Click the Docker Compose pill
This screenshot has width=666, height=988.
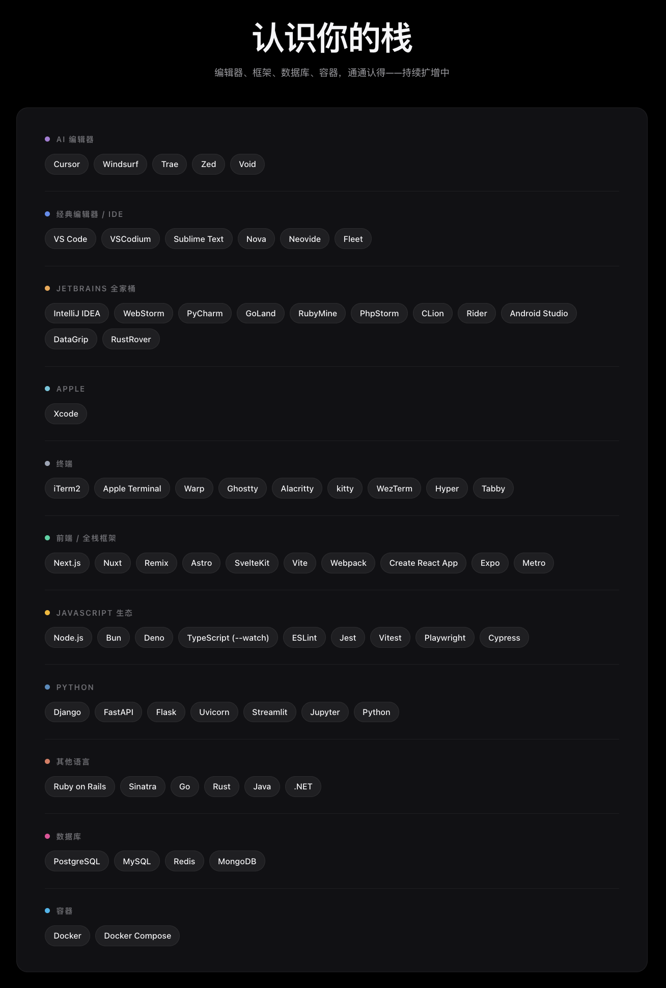[x=137, y=936]
